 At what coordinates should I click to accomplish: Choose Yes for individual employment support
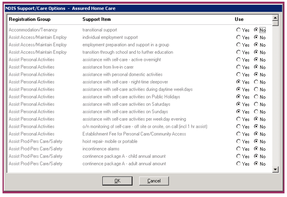point(238,37)
